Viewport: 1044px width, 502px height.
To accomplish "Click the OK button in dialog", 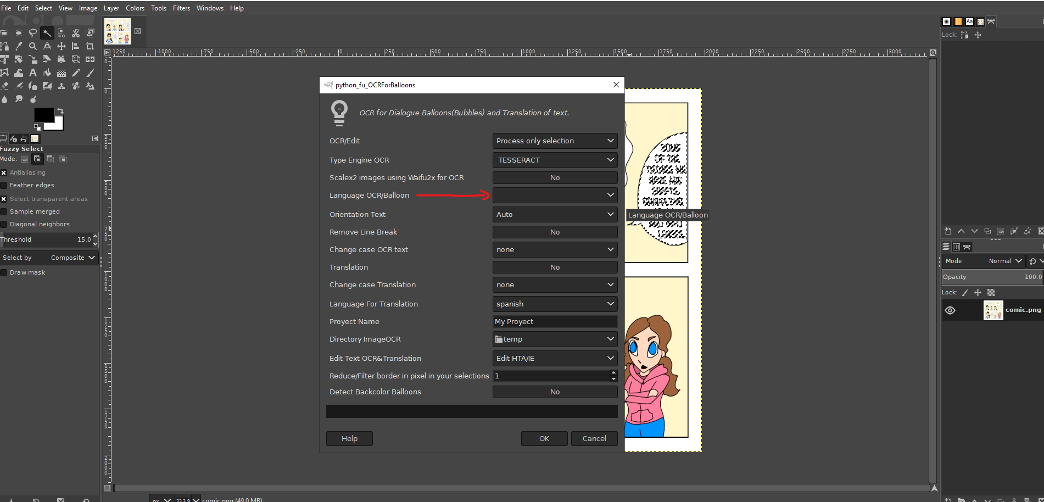I will click(544, 439).
